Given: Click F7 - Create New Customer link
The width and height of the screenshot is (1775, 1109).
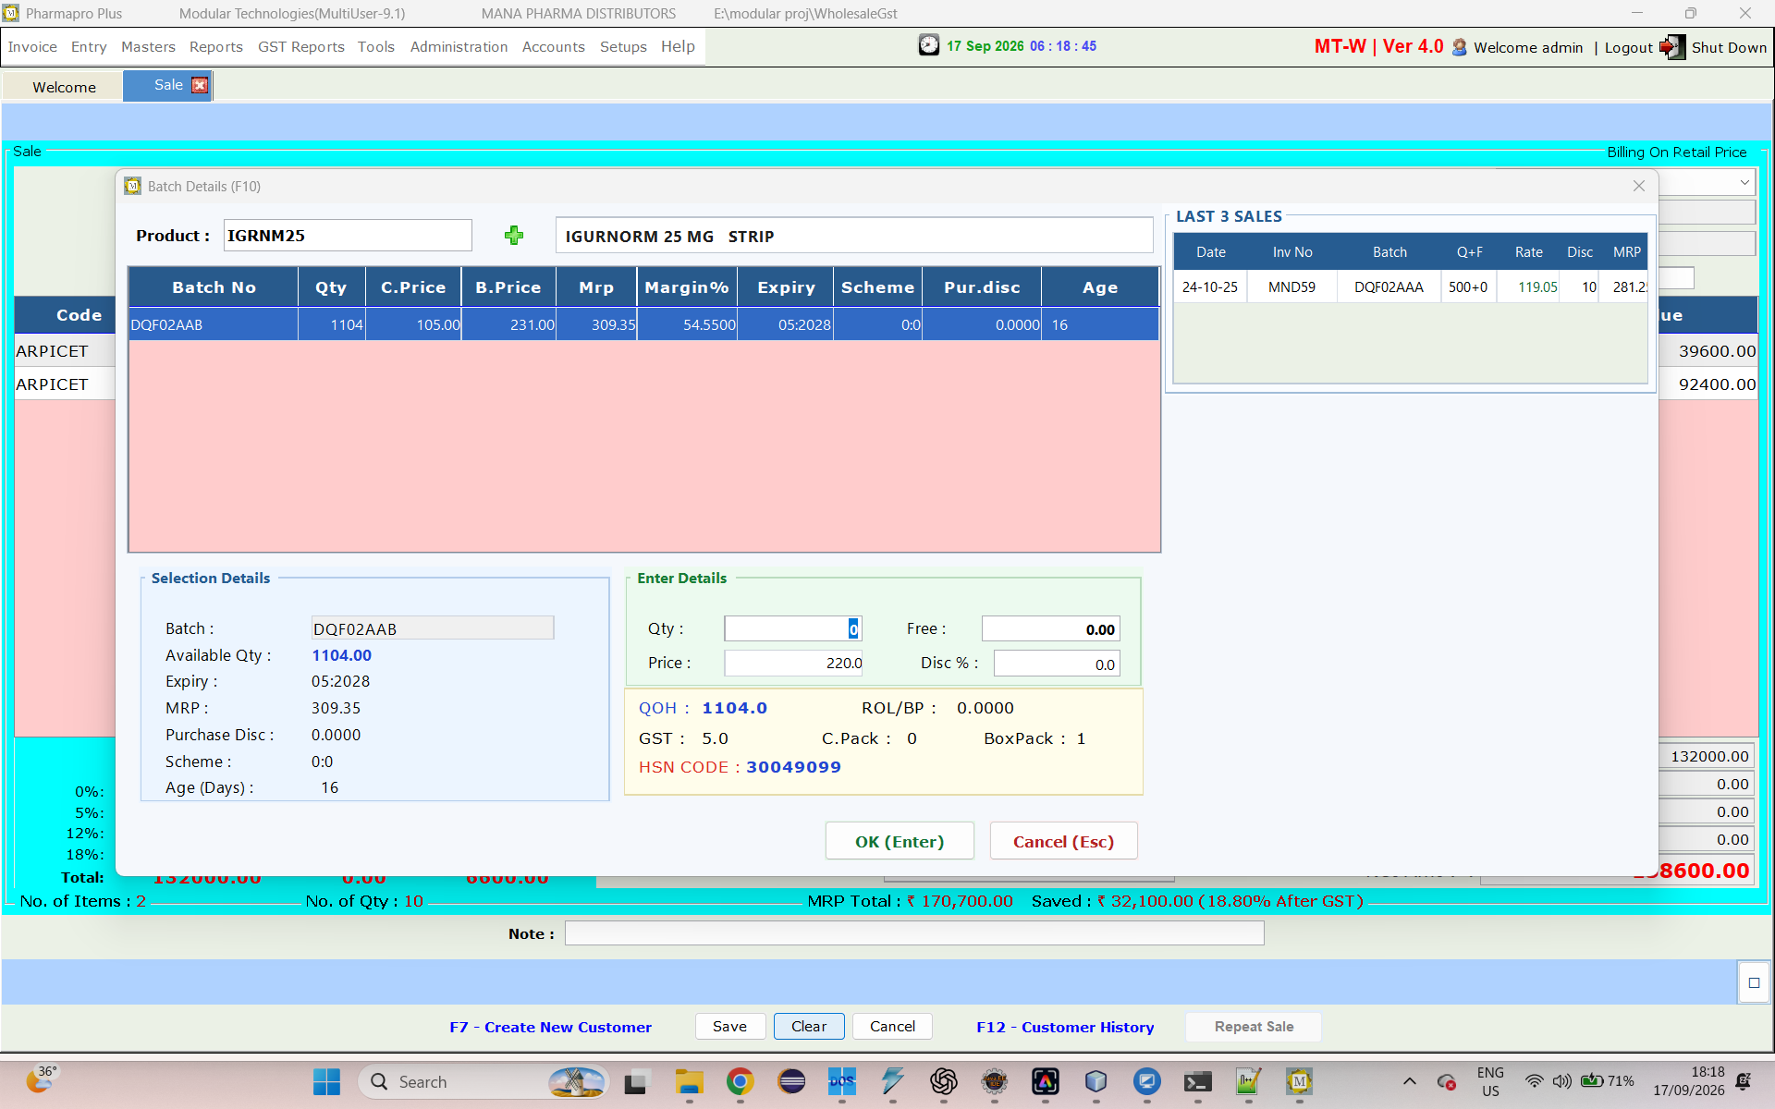Looking at the screenshot, I should click(550, 1028).
